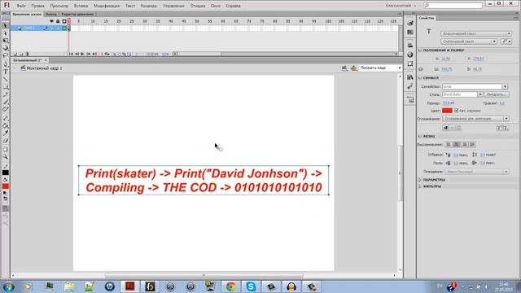Set paragraph alignment to left
521x293 pixels.
449,145
